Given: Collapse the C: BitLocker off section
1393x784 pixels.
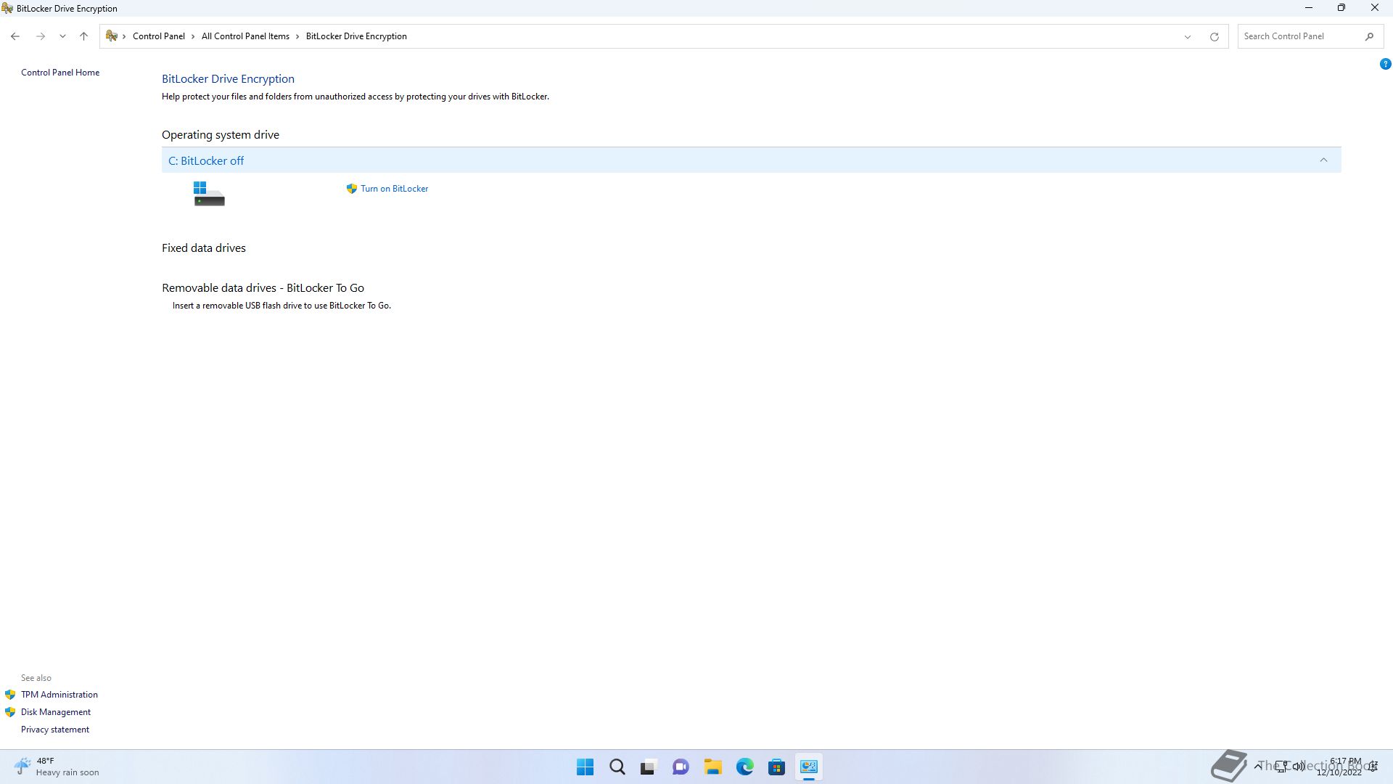Looking at the screenshot, I should [1323, 160].
